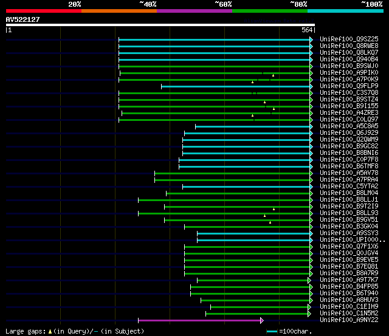Image resolution: width=389 pixels, height=336 pixels.
Task: Click the purple arrowhead ending the A9NY22 alignment
Action: coord(262,321)
